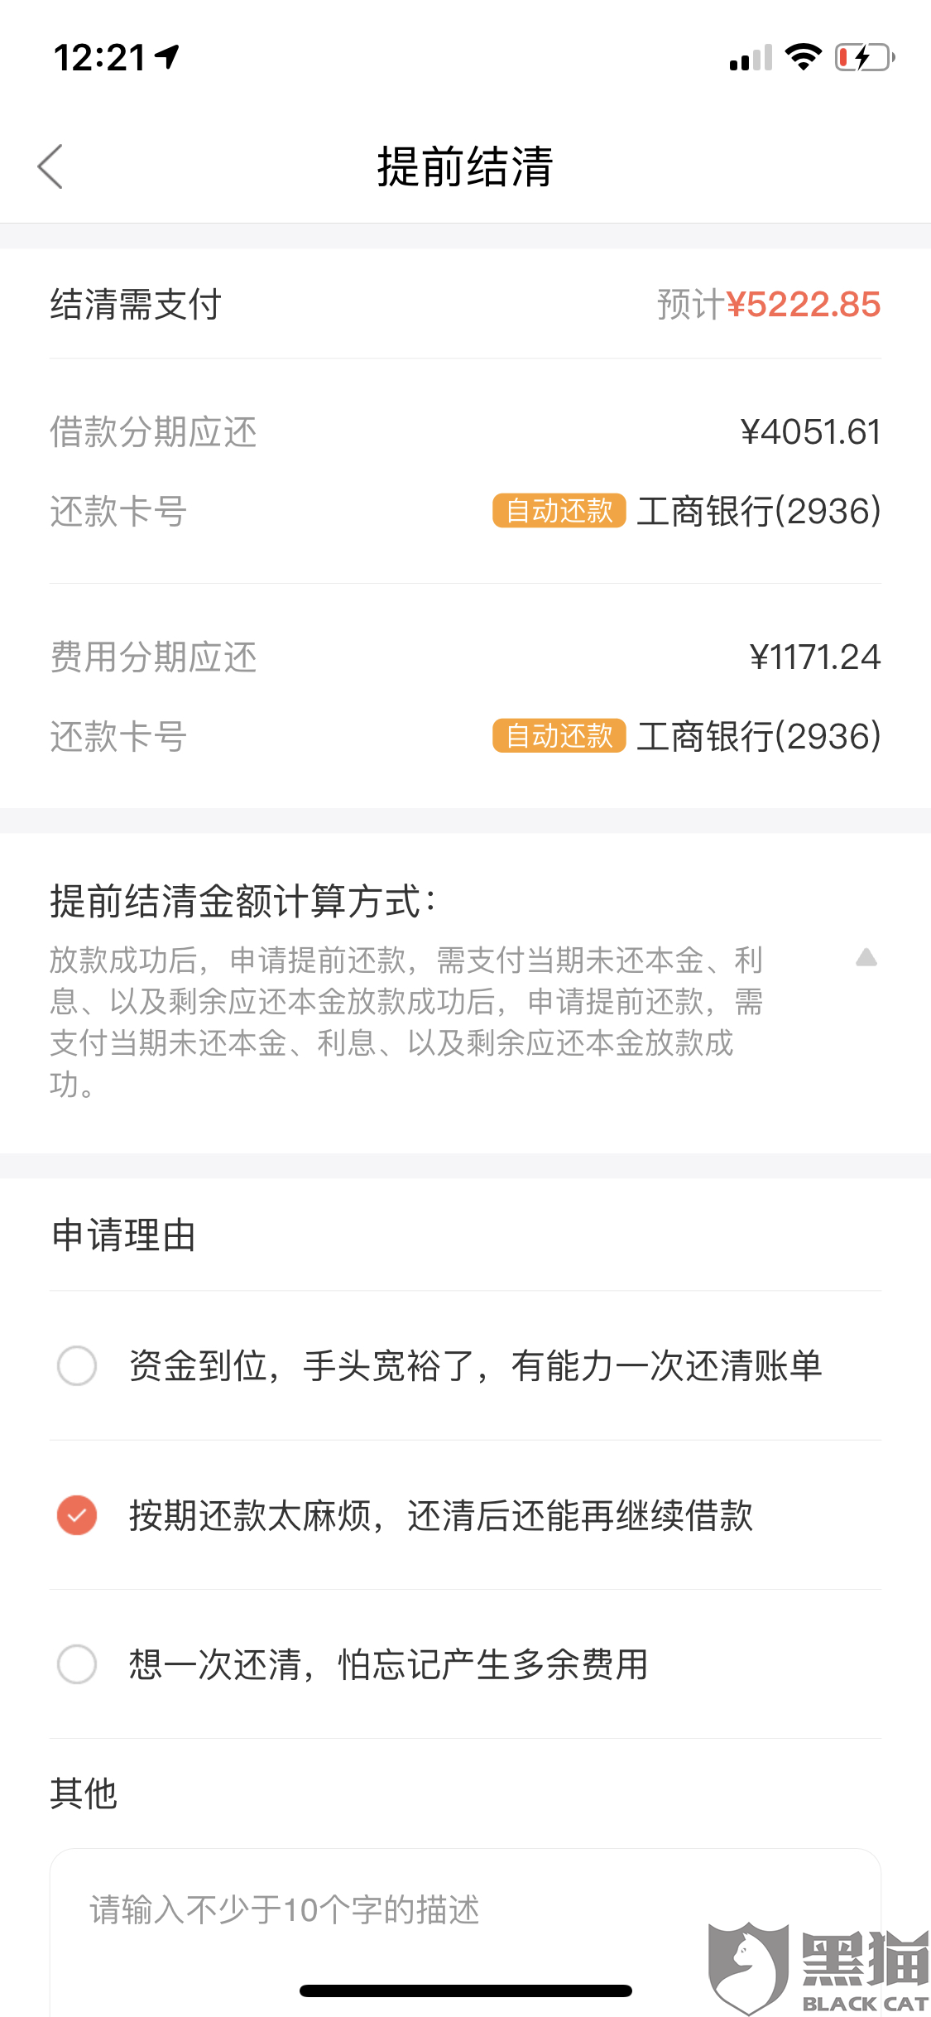Tap the location arrow next to time
The width and height of the screenshot is (931, 2017).
(167, 56)
